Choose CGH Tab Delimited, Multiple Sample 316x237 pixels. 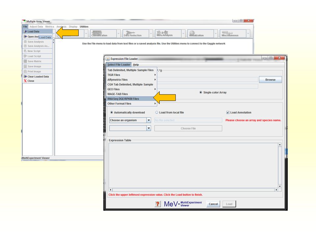pyautogui.click(x=131, y=85)
